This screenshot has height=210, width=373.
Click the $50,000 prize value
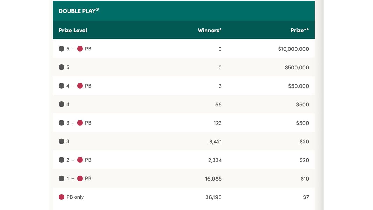pos(298,86)
